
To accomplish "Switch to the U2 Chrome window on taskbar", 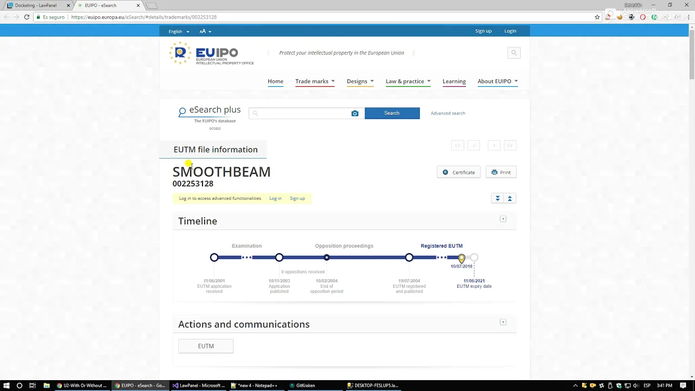I will [x=82, y=386].
